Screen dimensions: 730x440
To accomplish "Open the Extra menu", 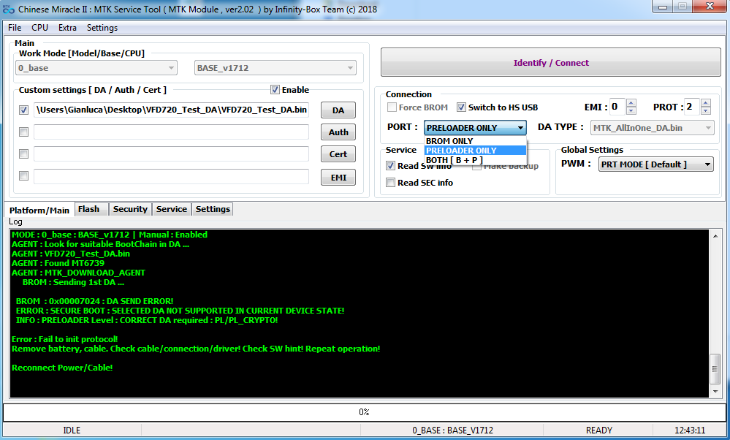I will point(67,28).
